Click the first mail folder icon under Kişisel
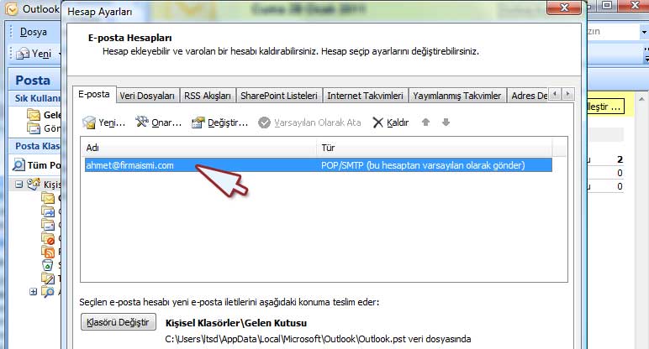 [x=48, y=198]
